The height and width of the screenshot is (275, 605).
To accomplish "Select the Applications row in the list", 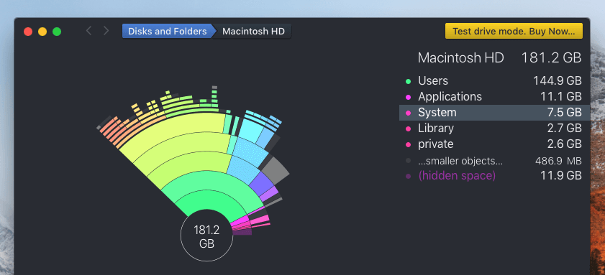I will pos(494,96).
